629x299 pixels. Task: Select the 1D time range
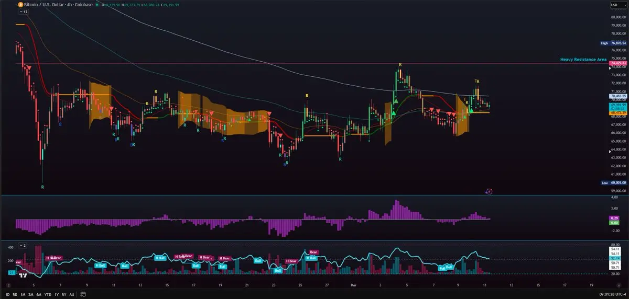click(x=8, y=295)
